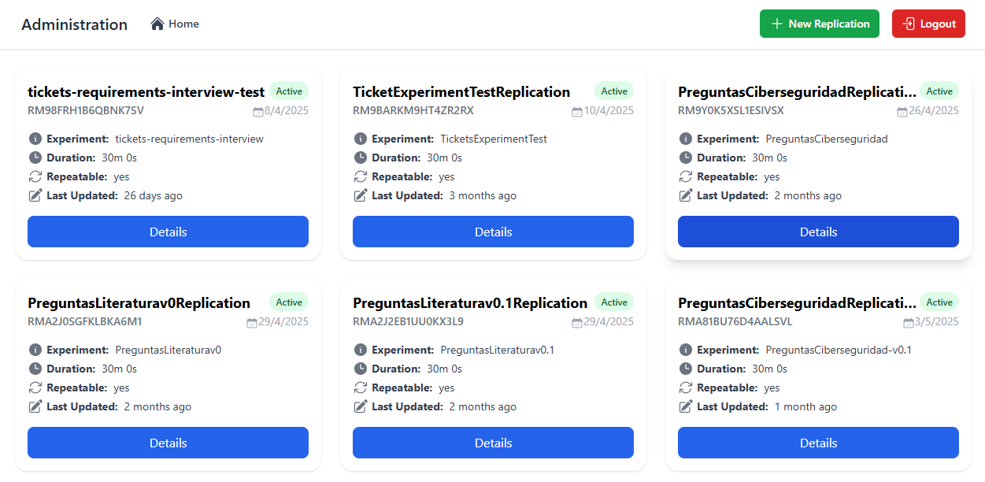Open Details for PreguntasLiteraturav0.1Replication

[493, 442]
